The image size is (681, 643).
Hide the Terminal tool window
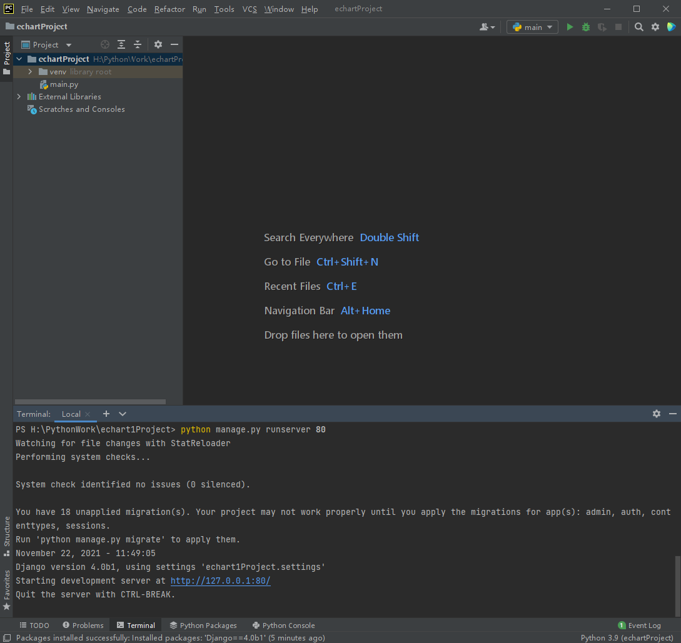click(673, 414)
